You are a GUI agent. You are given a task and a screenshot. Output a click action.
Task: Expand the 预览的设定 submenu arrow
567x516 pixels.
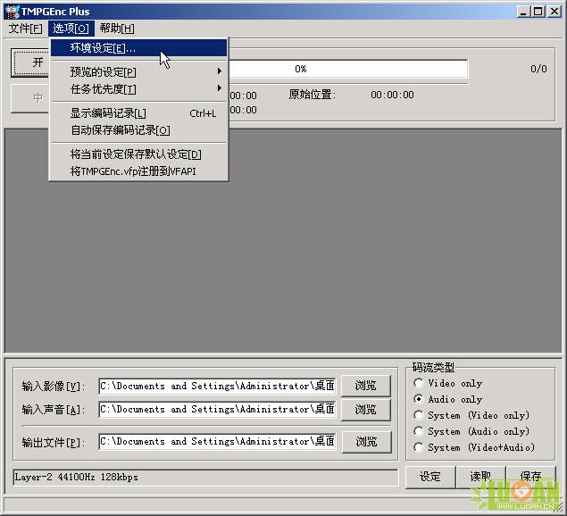click(219, 71)
